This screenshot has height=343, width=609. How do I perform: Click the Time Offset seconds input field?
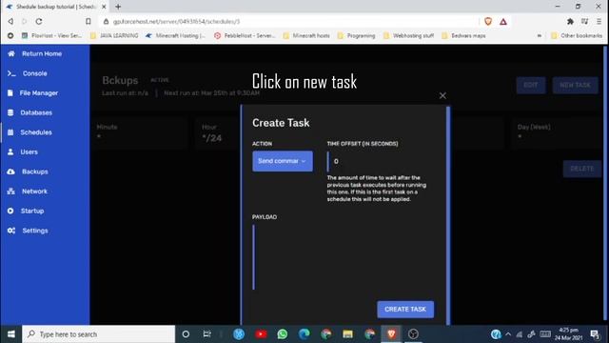point(380,161)
